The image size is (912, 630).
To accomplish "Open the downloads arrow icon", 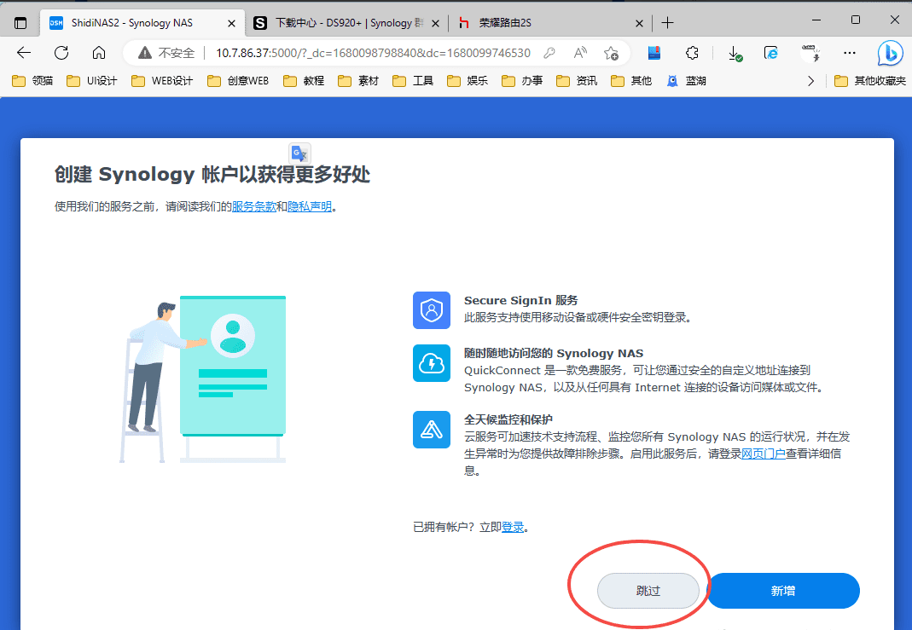I will [x=734, y=53].
